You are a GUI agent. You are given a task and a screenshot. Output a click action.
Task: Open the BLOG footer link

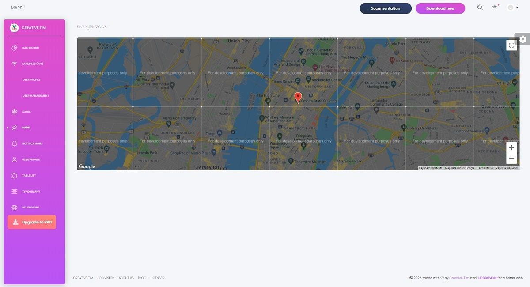point(142,278)
